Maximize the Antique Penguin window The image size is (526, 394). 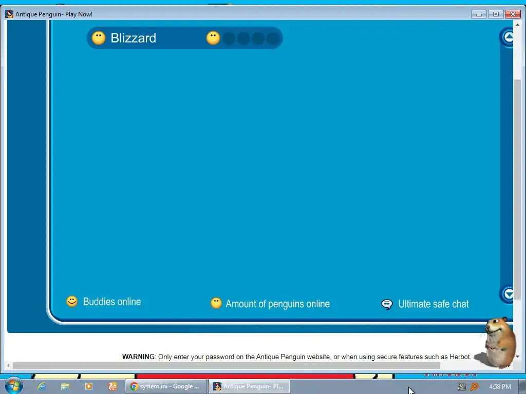coord(496,14)
